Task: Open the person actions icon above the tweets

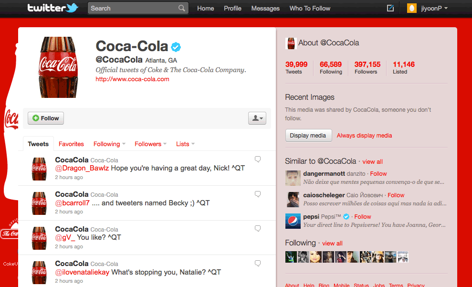Action: point(257,118)
